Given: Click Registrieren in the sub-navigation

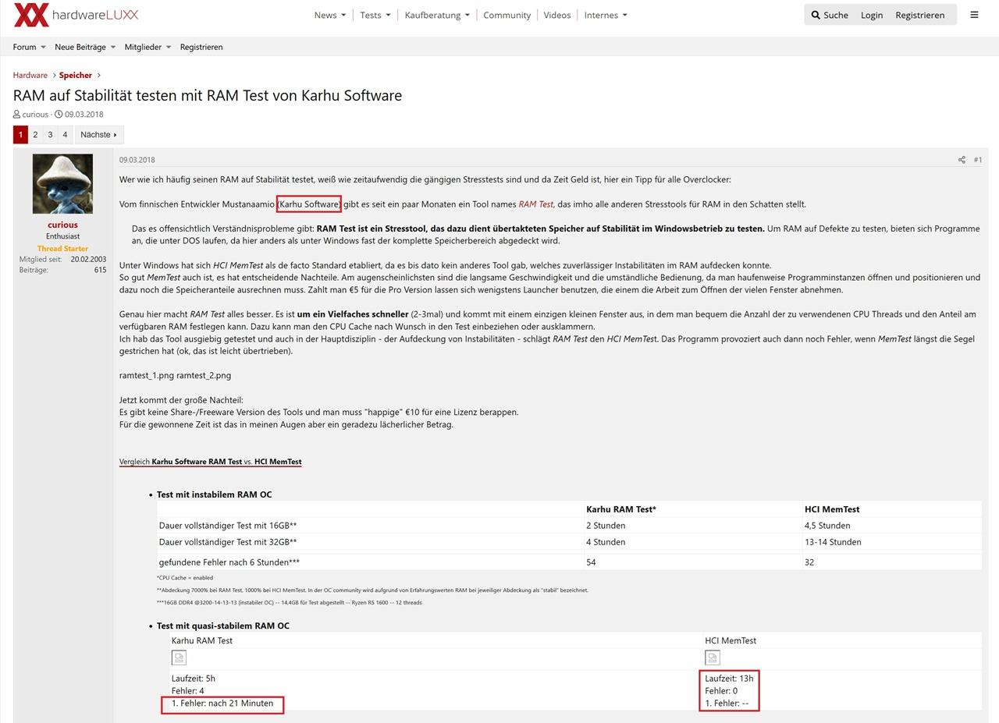Looking at the screenshot, I should [201, 47].
